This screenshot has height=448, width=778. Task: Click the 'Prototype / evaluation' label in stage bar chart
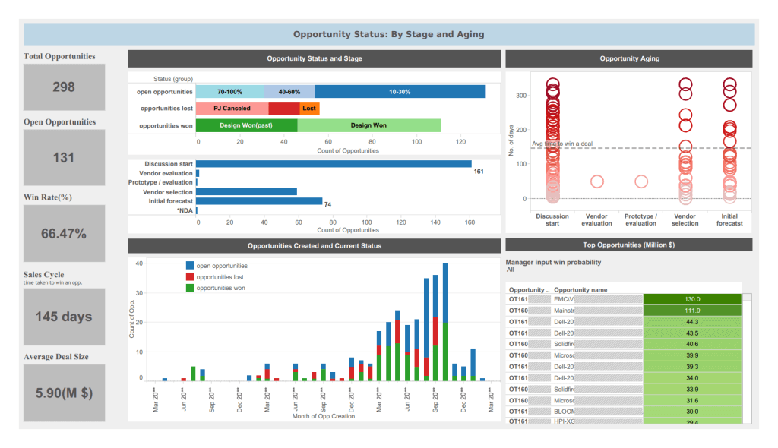160,182
